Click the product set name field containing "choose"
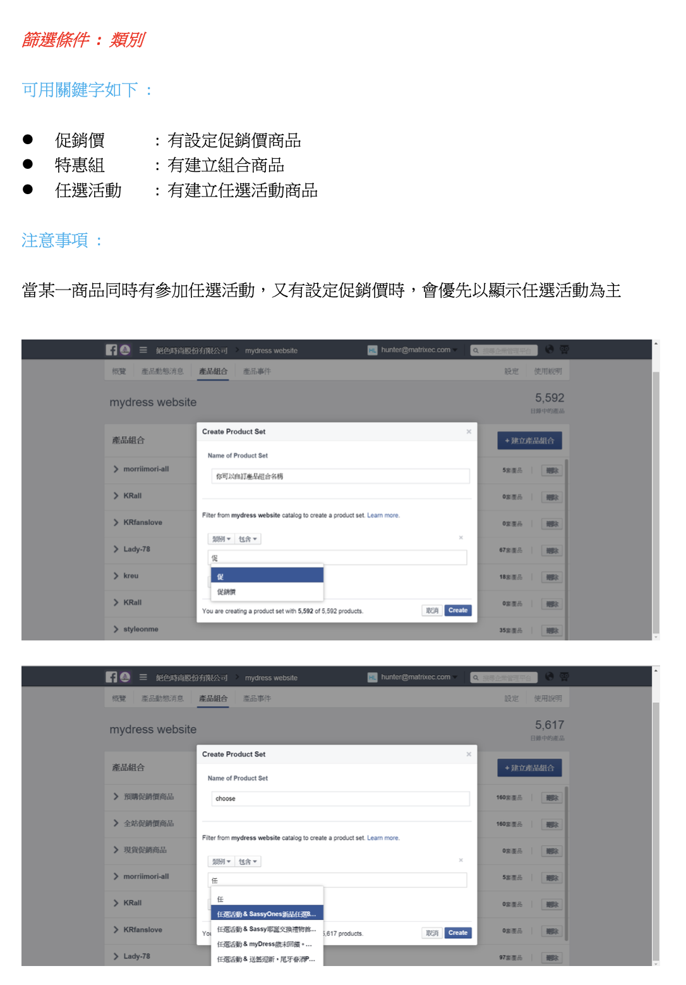Image resolution: width=686 pixels, height=985 pixels. tap(340, 798)
